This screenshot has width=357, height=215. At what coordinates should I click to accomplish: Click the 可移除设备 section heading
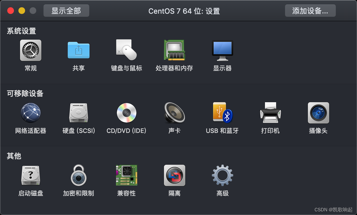point(25,94)
